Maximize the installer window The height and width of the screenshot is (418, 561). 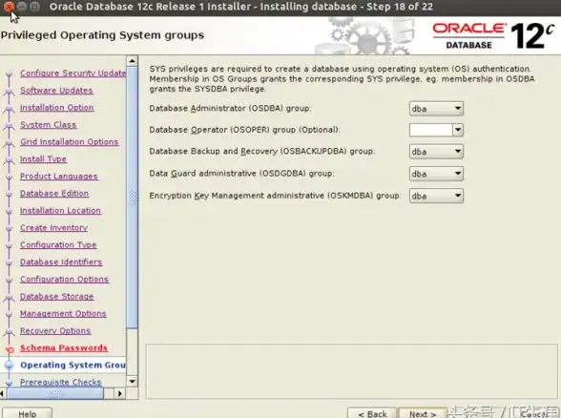pyautogui.click(x=34, y=6)
